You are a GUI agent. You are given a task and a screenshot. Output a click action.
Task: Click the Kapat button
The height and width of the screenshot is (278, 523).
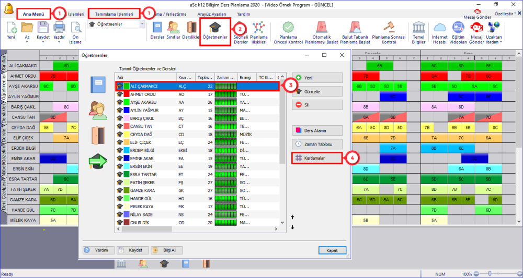[x=332, y=250]
